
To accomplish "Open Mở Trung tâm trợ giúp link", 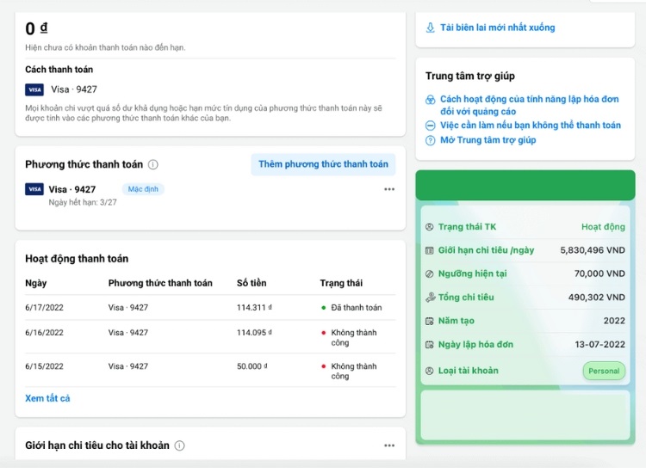I will tap(488, 140).
